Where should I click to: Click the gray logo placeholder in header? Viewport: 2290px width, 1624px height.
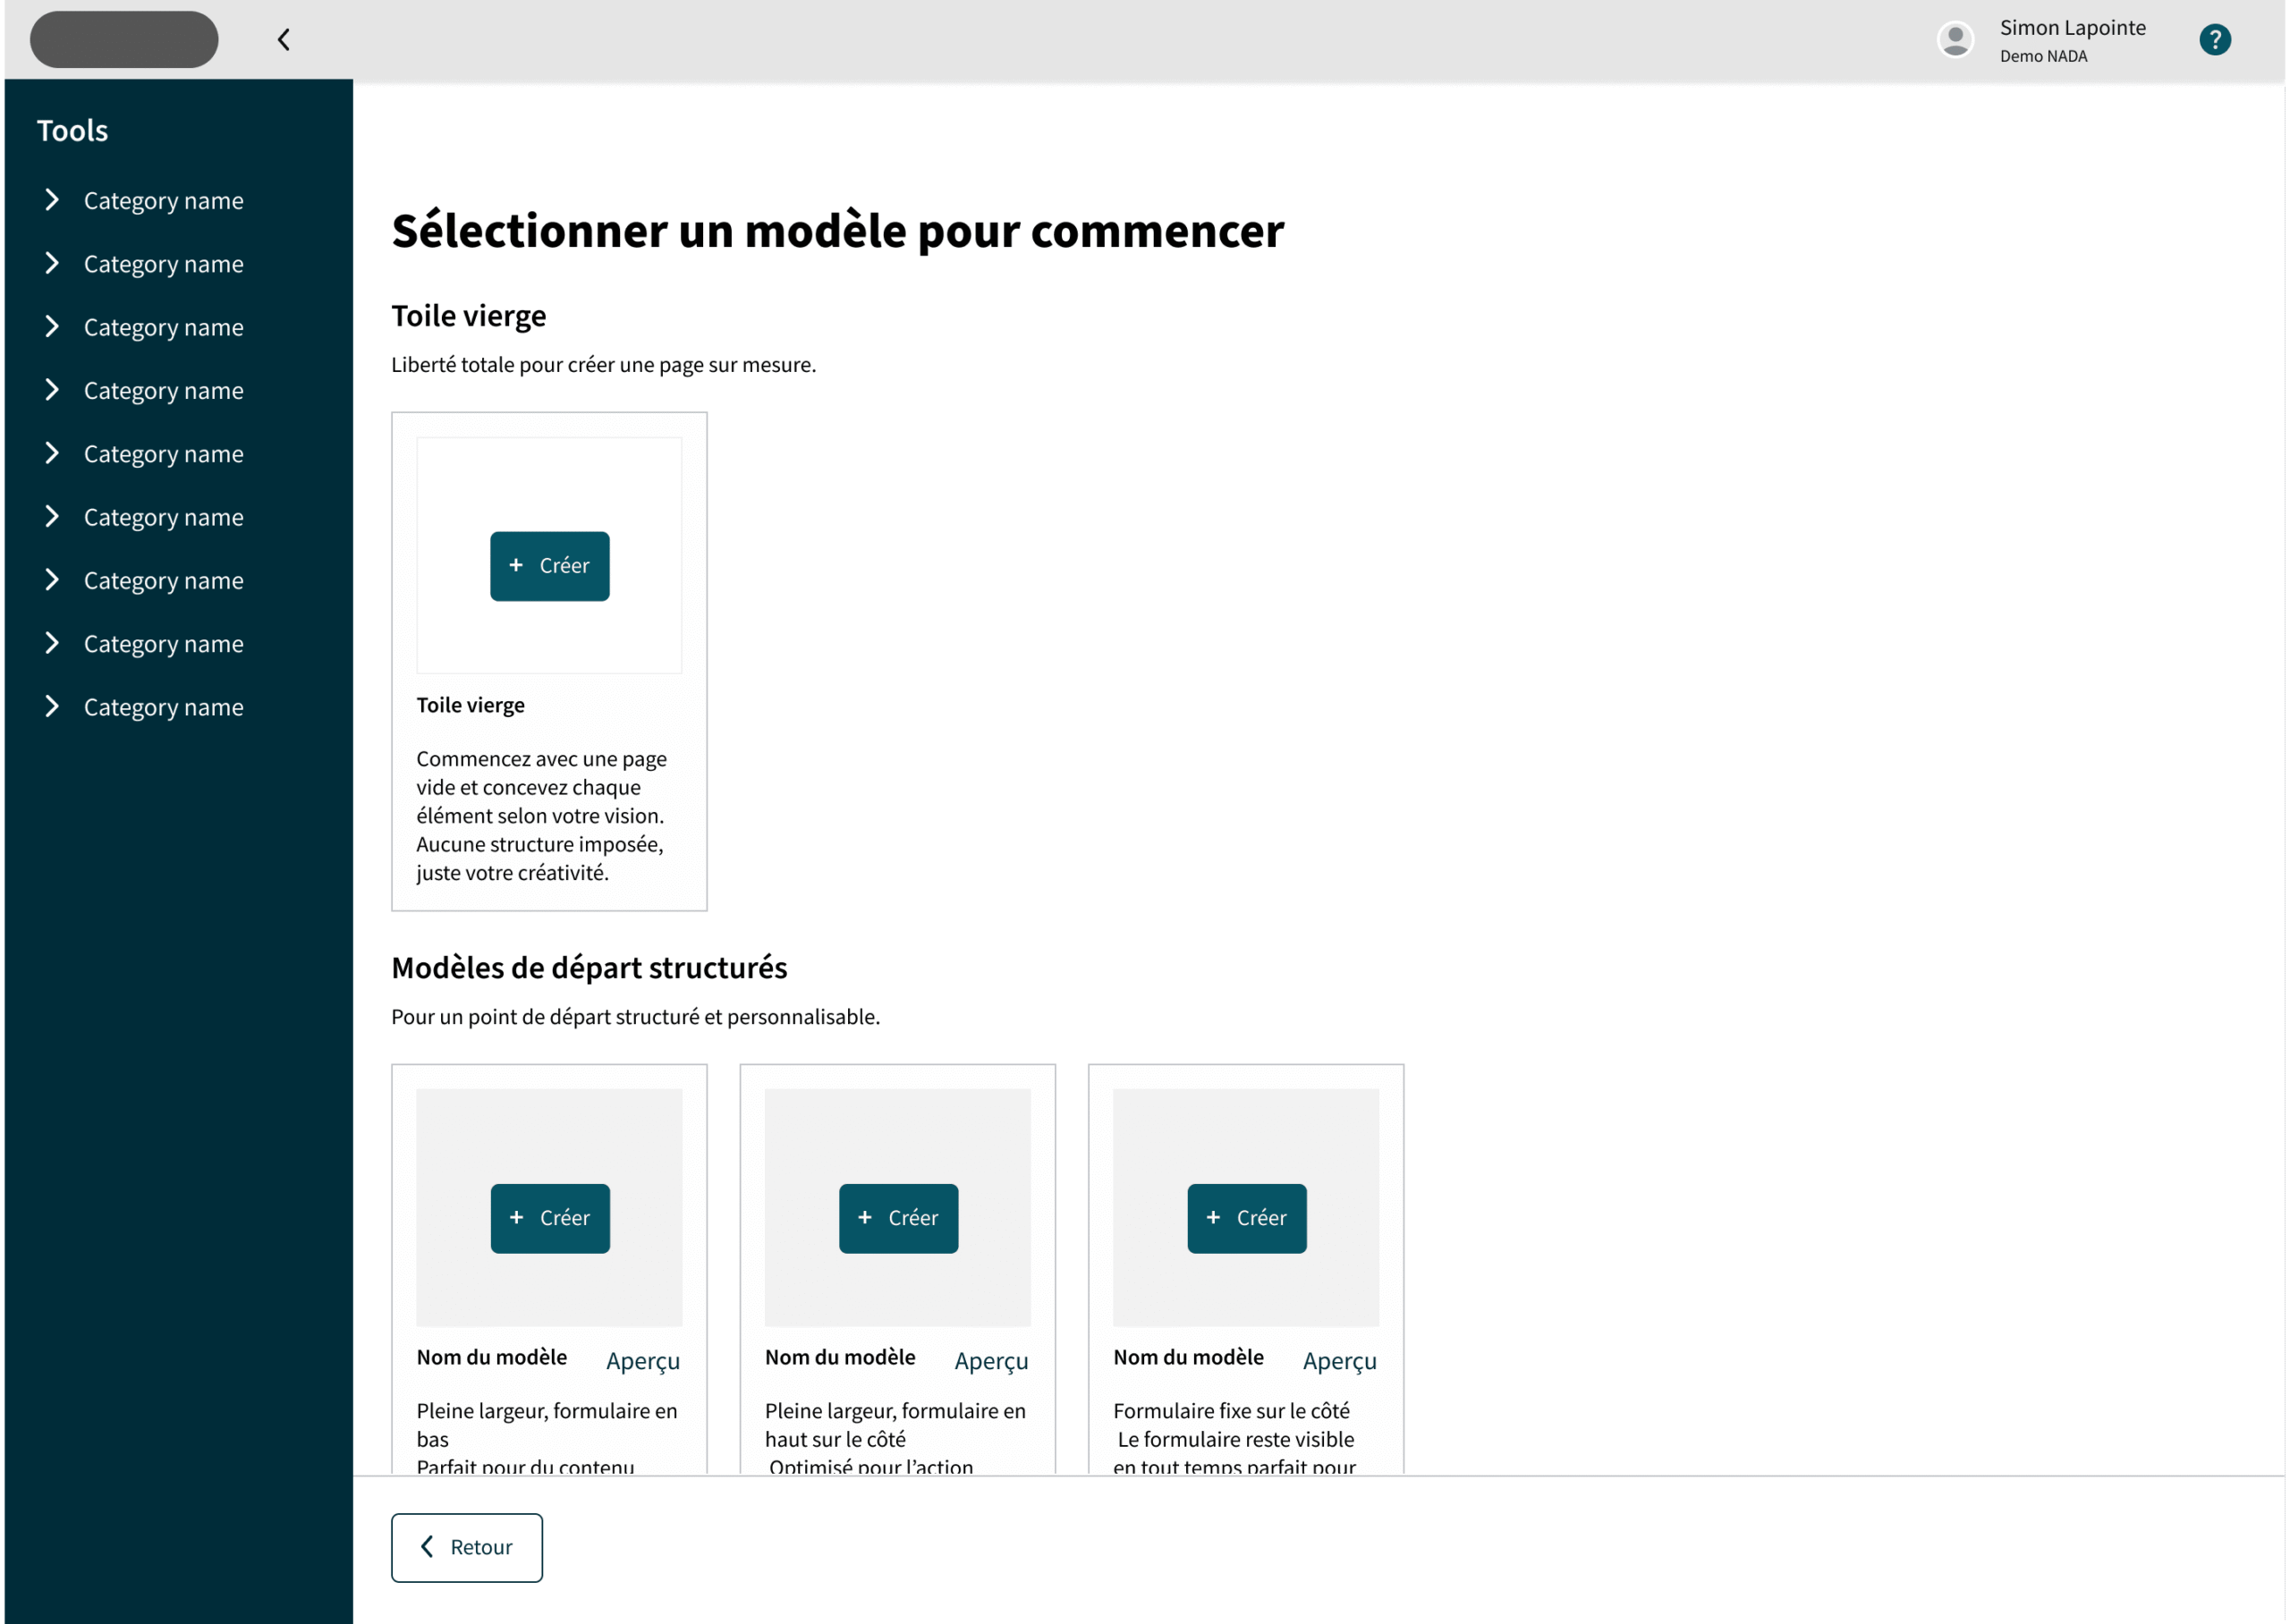124,40
